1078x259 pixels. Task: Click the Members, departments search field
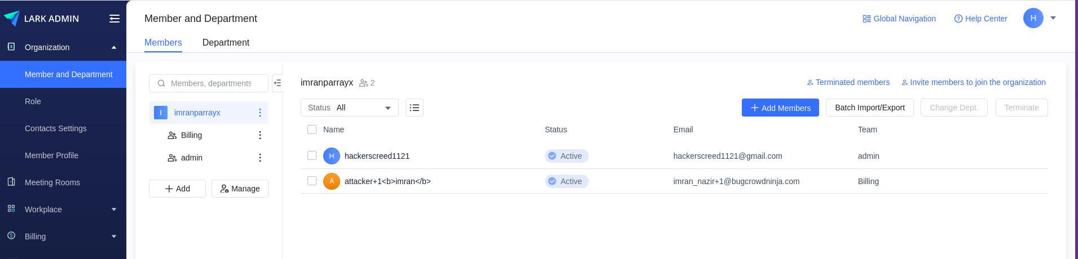tap(210, 83)
